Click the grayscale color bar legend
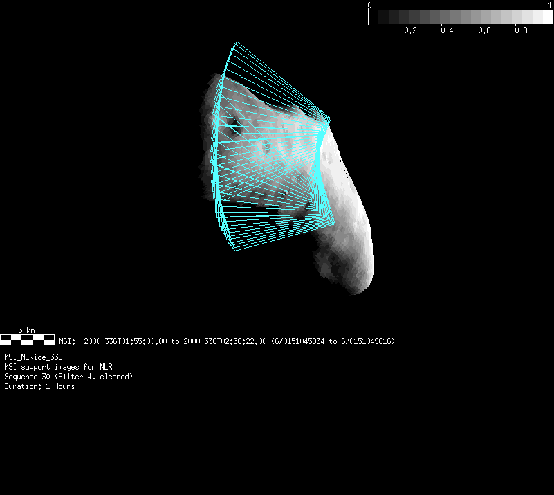This screenshot has width=554, height=495. coord(461,17)
